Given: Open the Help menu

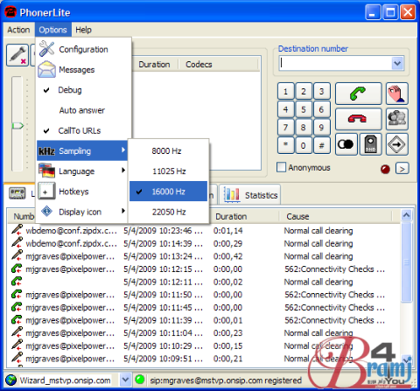Looking at the screenshot, I should 83,30.
